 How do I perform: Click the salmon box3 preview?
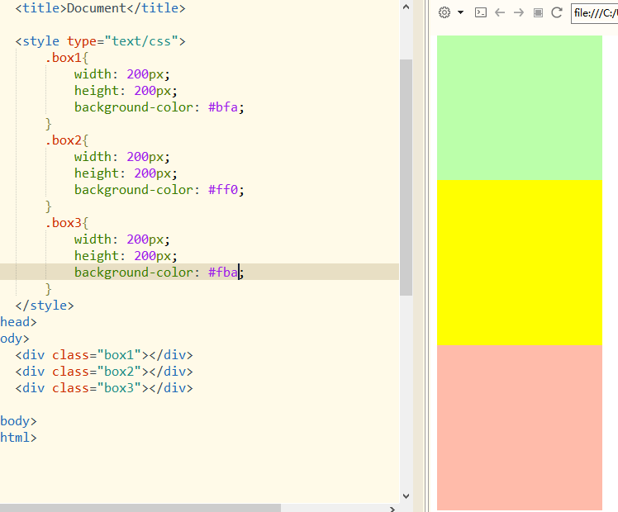click(x=520, y=428)
